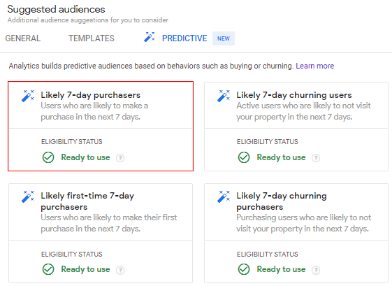Open help icon for 7-day churning users status

tap(316, 158)
